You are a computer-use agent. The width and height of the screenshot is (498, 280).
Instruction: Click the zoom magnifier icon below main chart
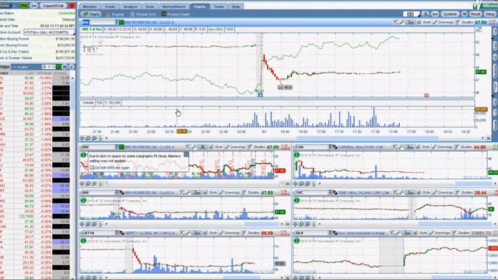[x=88, y=138]
